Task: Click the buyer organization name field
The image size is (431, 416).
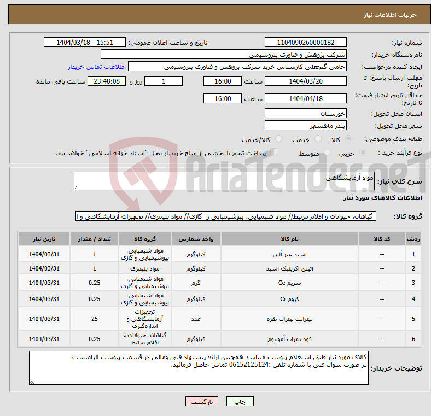Action: [x=224, y=55]
